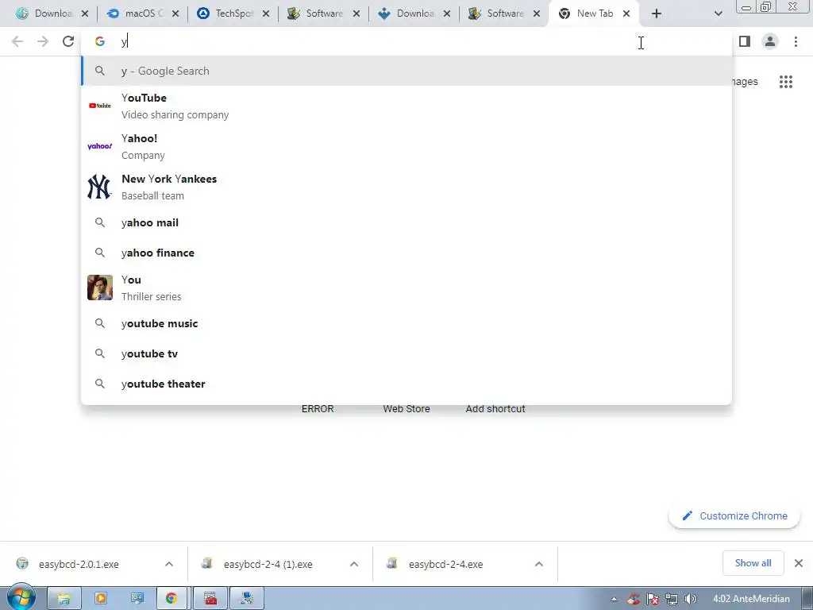The image size is (813, 610).
Task: Show hidden system tray icons
Action: click(614, 599)
